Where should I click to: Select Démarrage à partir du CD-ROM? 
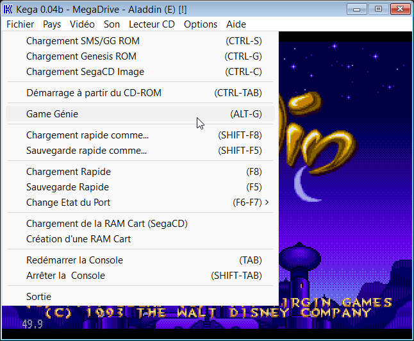pyautogui.click(x=140, y=93)
